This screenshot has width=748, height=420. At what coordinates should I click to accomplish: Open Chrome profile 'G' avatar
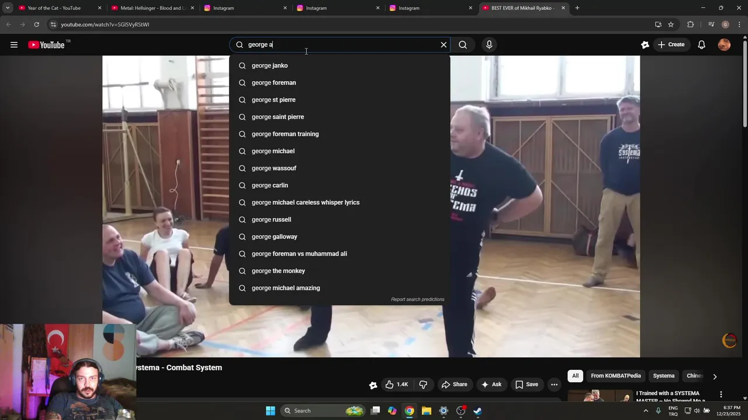click(x=725, y=24)
